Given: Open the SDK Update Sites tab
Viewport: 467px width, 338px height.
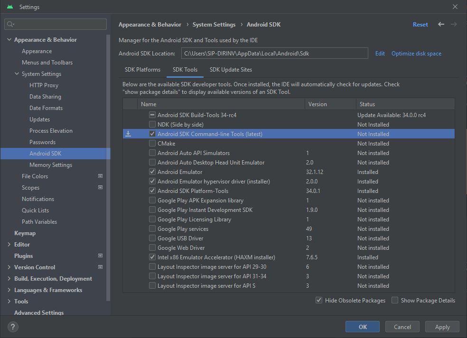Looking at the screenshot, I should 231,70.
